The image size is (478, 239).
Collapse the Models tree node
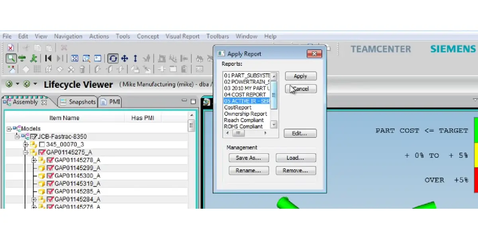pos(9,129)
